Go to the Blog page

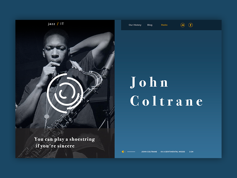point(150,25)
